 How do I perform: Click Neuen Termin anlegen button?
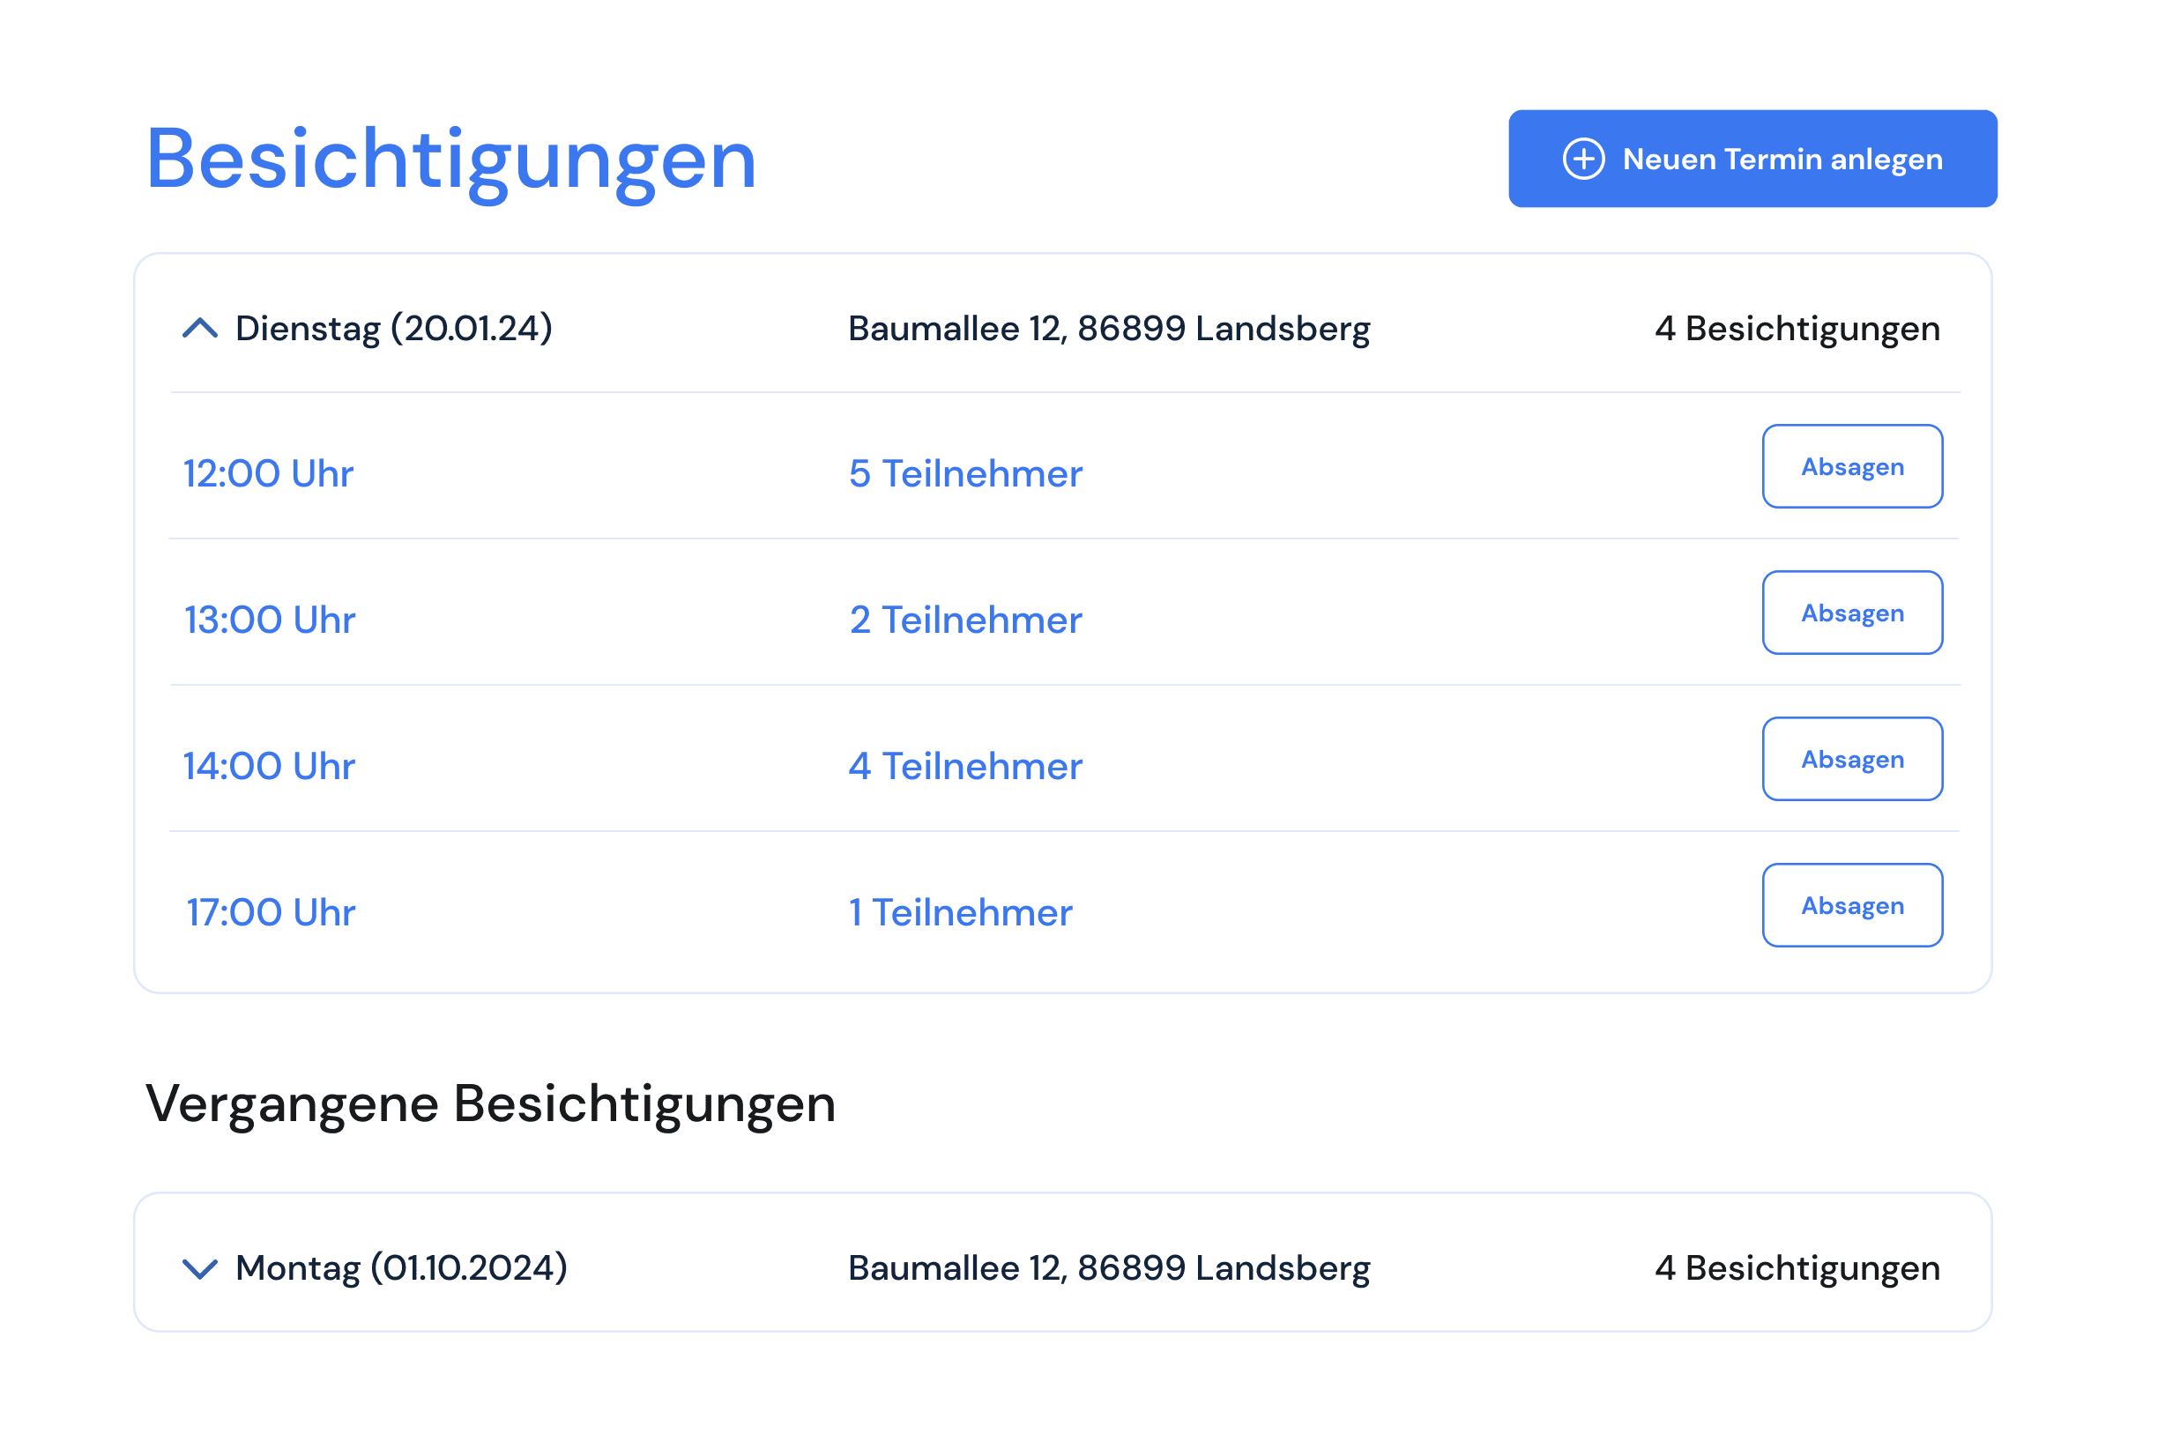(x=1752, y=159)
